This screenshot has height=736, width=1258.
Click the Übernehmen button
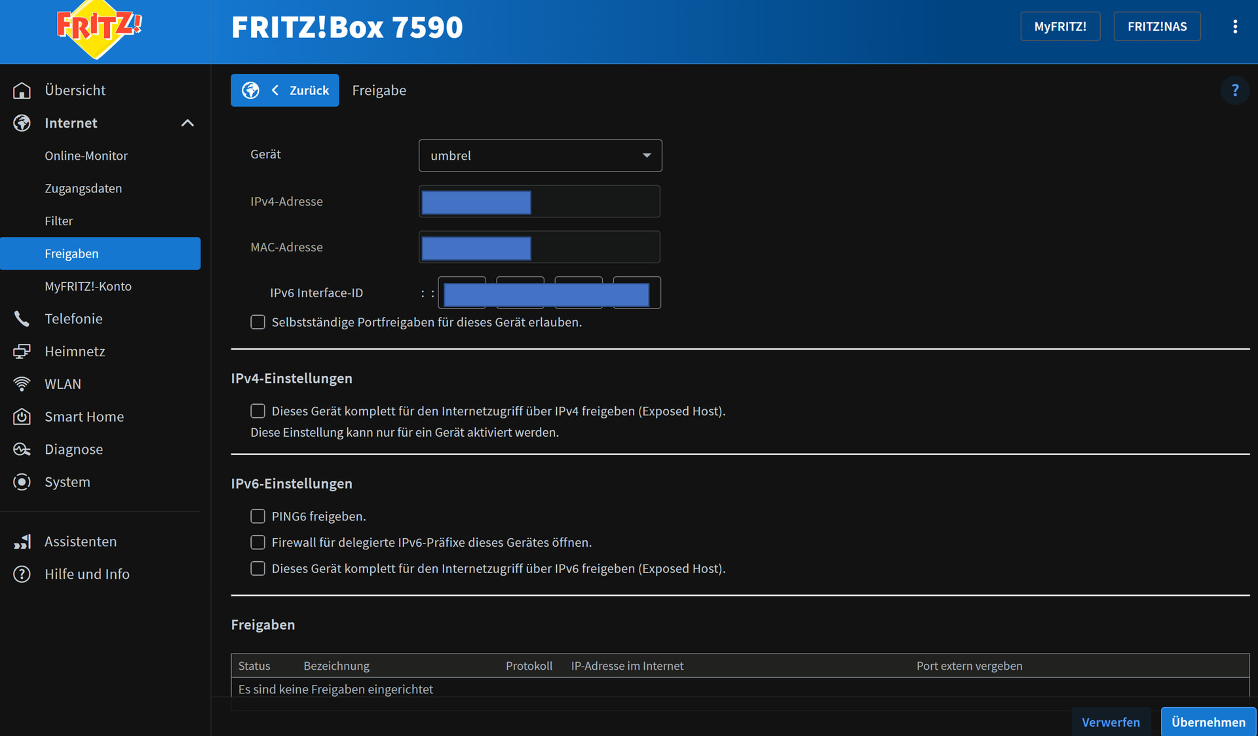pos(1208,722)
